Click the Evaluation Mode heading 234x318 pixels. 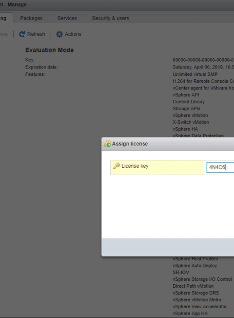(x=50, y=50)
